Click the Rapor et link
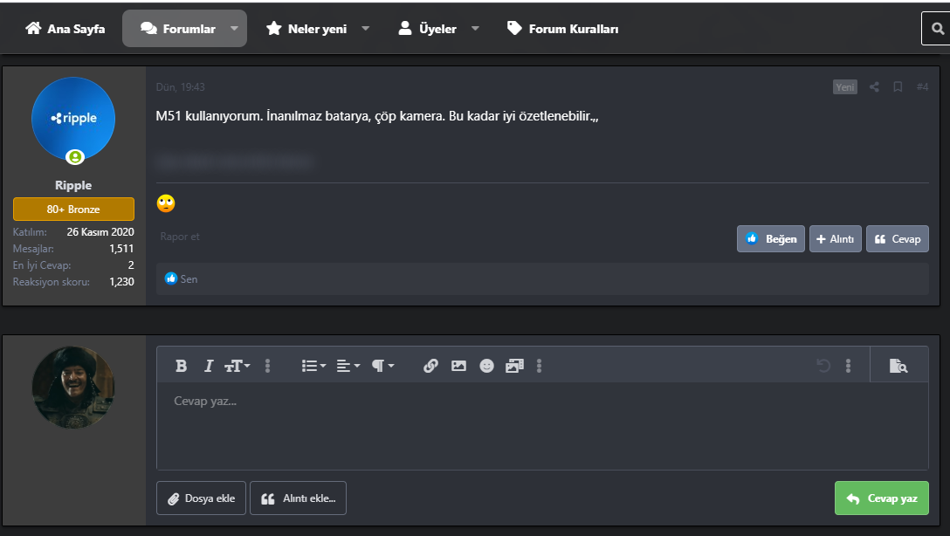The height and width of the screenshot is (536, 950). (179, 237)
